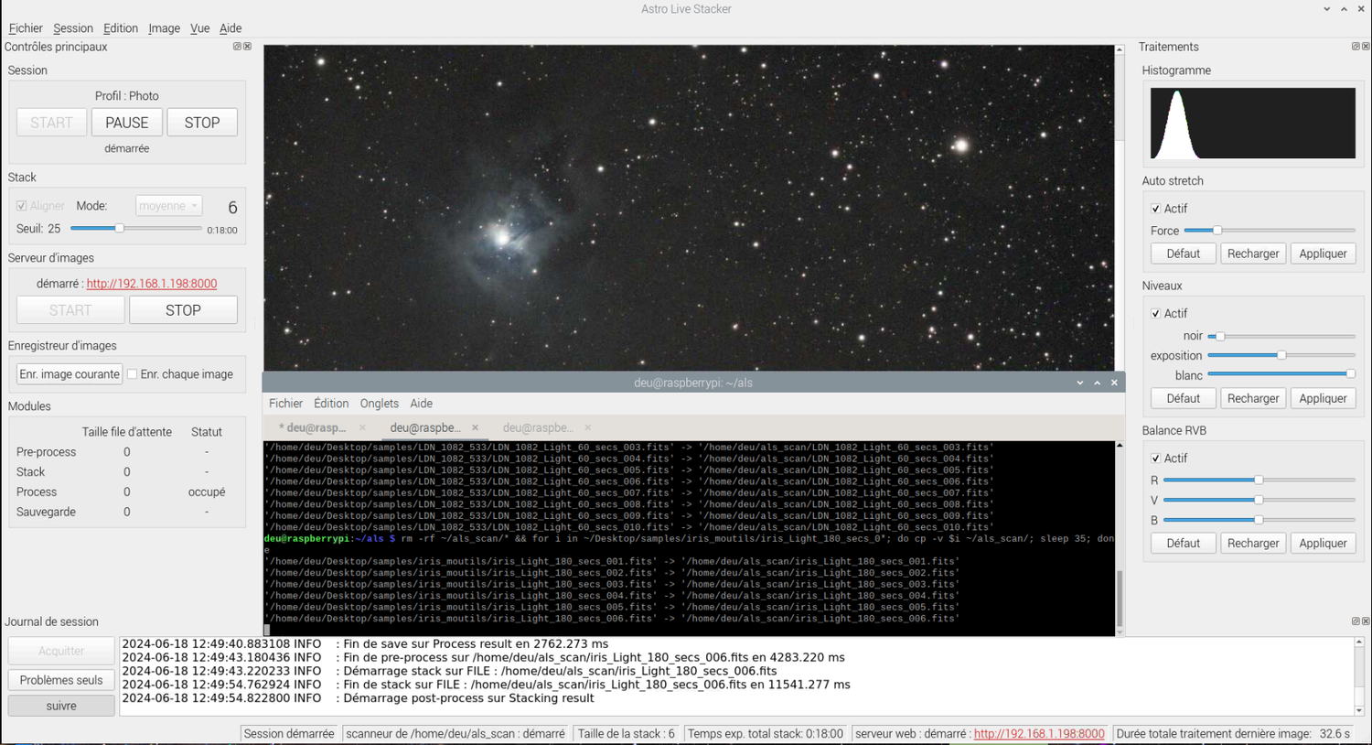Close the Journal de session panel
This screenshot has height=745, width=1372.
[x=1366, y=621]
